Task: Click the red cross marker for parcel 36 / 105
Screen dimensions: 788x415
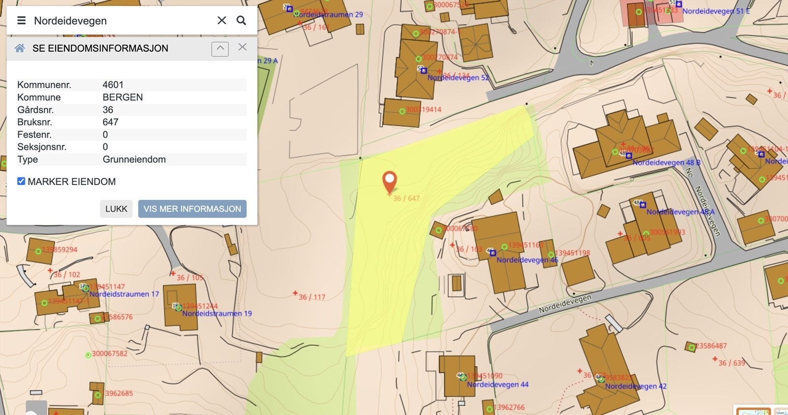Action: coord(173,273)
